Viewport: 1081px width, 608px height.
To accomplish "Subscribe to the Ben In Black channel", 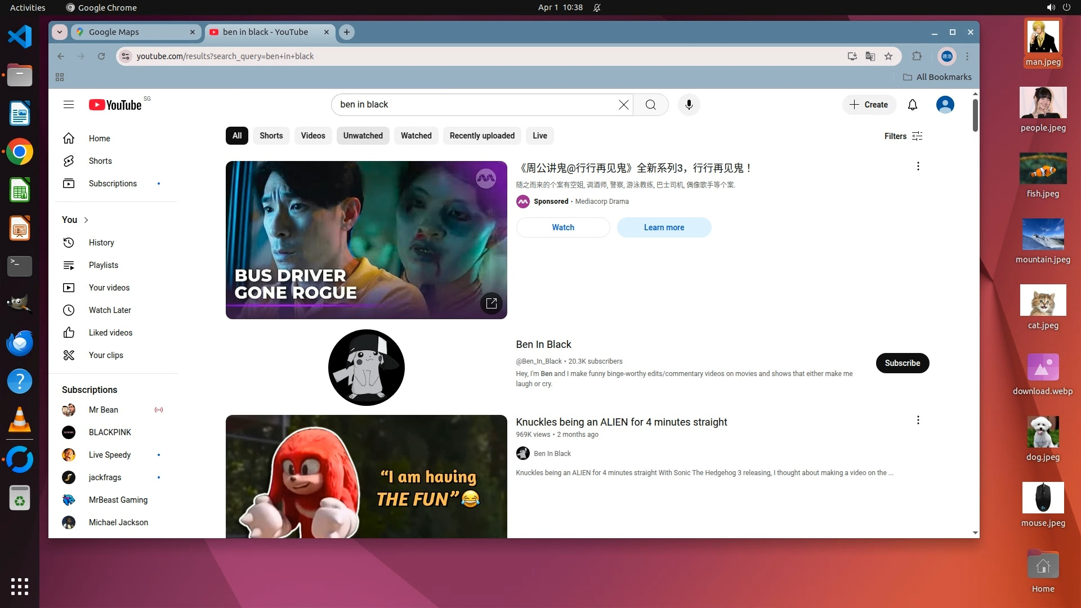I will (902, 363).
